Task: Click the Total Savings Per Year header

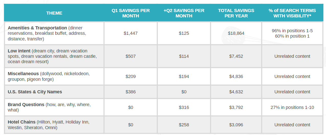Action: (236, 13)
